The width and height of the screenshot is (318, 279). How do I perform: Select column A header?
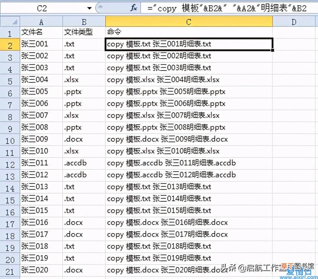[41, 22]
